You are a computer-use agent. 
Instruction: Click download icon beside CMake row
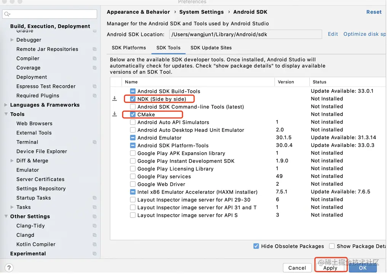[x=115, y=114]
